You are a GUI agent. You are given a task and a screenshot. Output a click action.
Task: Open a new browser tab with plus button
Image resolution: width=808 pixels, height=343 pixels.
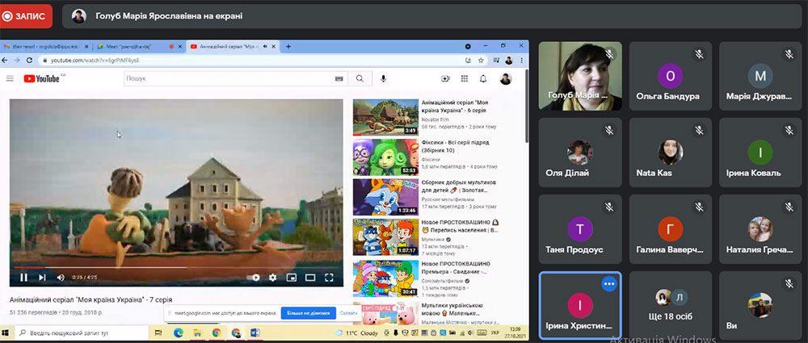(288, 46)
